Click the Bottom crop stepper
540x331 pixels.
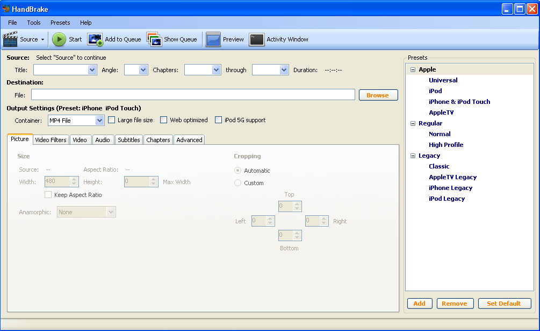[297, 235]
